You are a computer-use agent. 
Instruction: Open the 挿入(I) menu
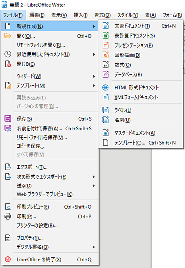[x=81, y=15]
